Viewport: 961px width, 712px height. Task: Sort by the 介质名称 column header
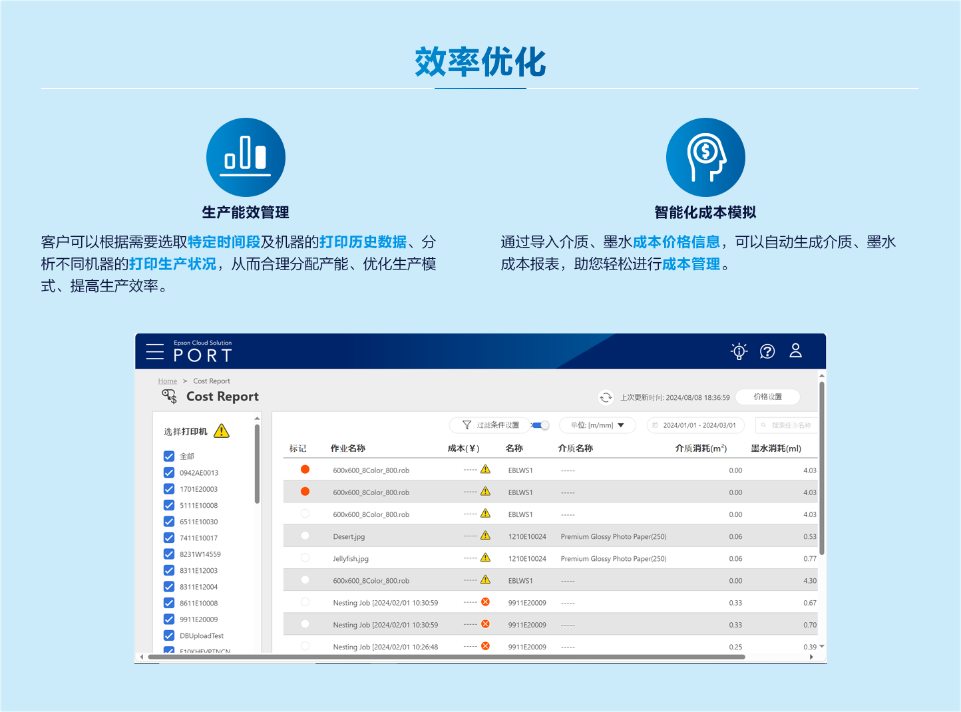pyautogui.click(x=576, y=448)
